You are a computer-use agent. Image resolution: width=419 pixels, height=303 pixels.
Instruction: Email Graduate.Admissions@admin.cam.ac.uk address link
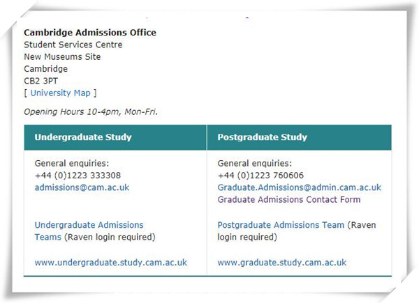pyautogui.click(x=300, y=187)
